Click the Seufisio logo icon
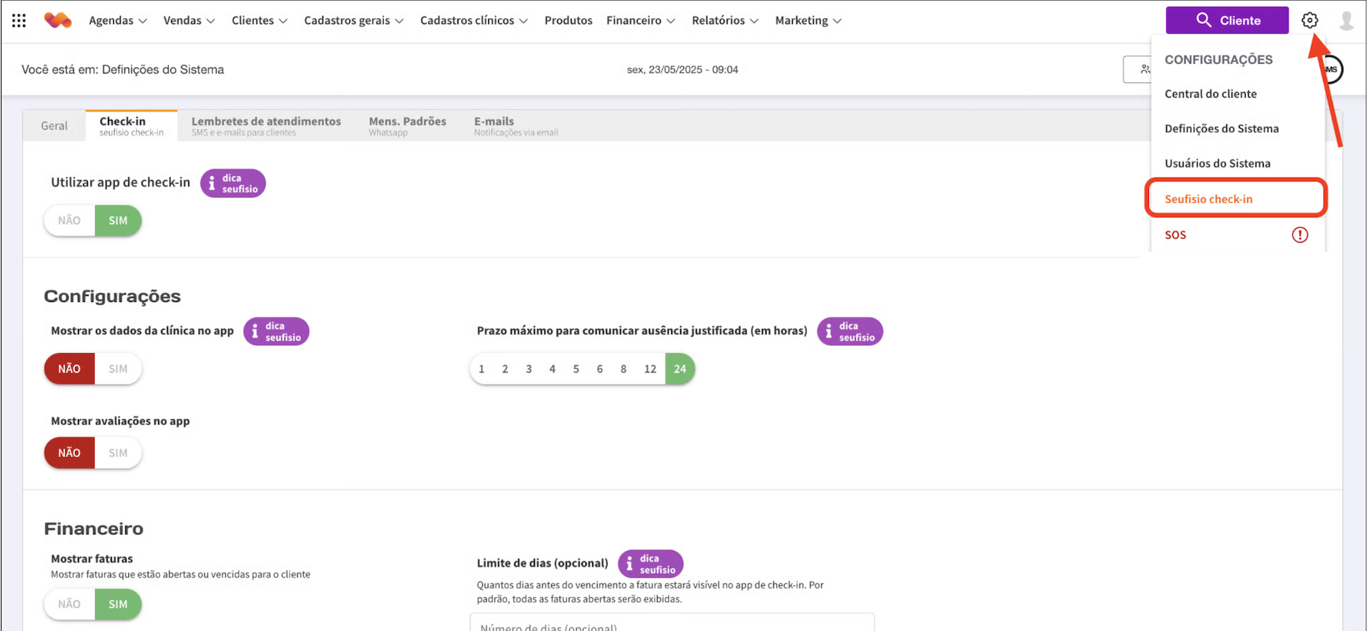 click(58, 20)
